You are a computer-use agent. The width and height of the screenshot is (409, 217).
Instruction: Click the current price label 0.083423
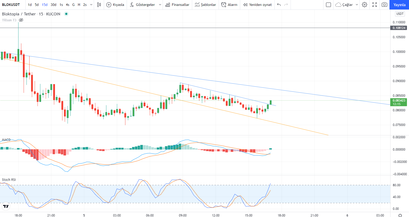tap(399, 101)
